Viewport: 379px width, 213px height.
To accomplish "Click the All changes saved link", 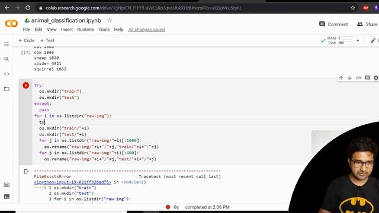I will coord(146,30).
